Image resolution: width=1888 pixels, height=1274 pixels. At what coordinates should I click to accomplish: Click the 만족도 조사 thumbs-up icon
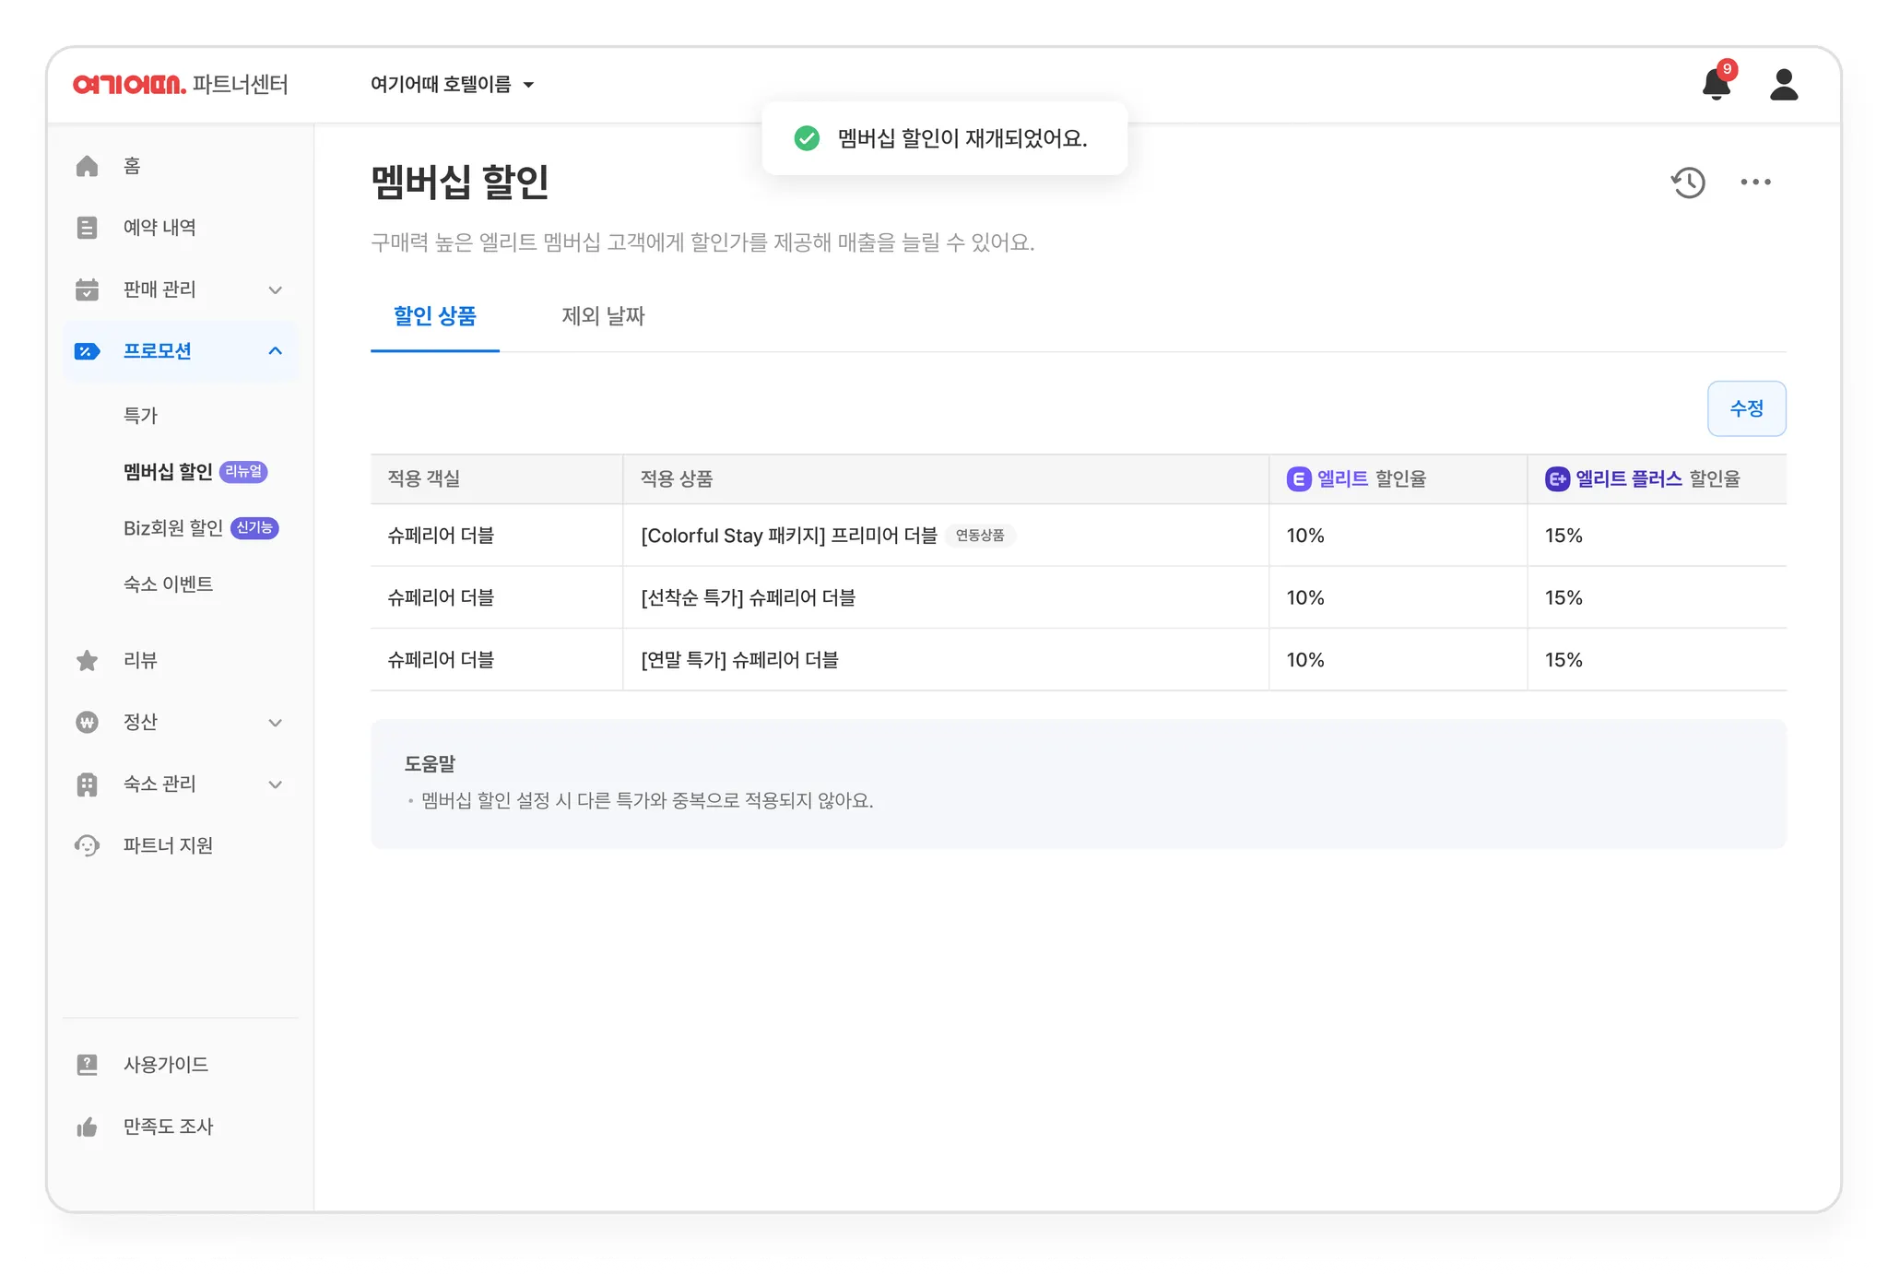(87, 1127)
